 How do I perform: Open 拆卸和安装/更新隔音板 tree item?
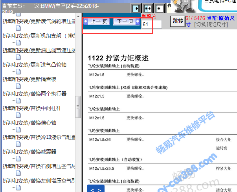pyautogui.click(x=29, y=79)
